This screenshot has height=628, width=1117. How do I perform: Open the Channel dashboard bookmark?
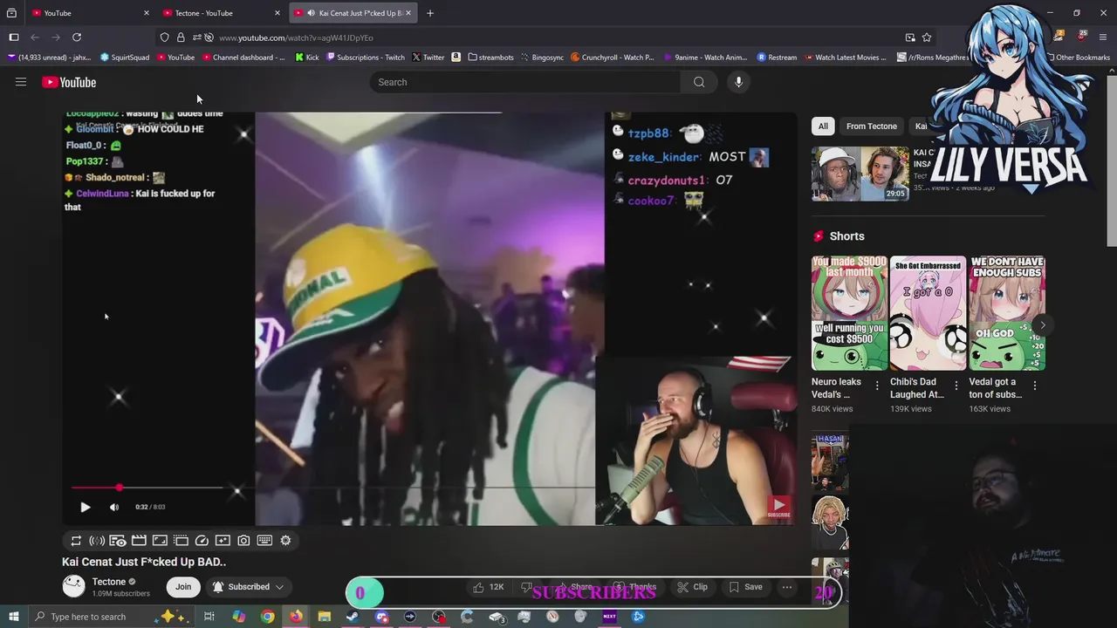pyautogui.click(x=243, y=58)
